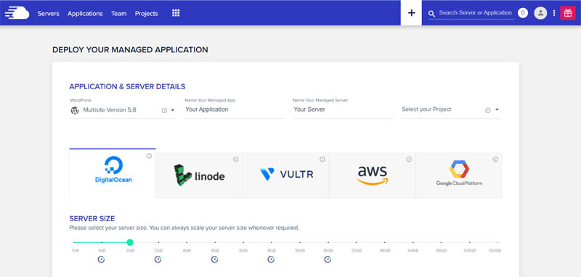Image resolution: width=581 pixels, height=277 pixels.
Task: Click gauge icon beneath the 8GB size
Action: coord(271,260)
